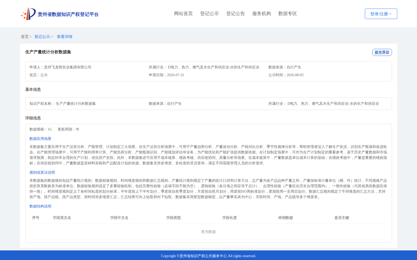Click applicant 贵州飞龙雨实业集团有限公司 text
Image resolution: width=417 pixels, height=260 pixels.
(x=68, y=67)
